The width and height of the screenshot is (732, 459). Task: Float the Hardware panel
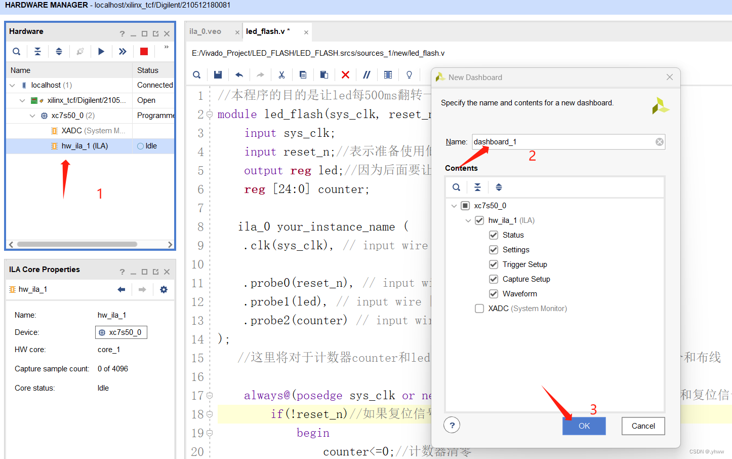pyautogui.click(x=155, y=34)
